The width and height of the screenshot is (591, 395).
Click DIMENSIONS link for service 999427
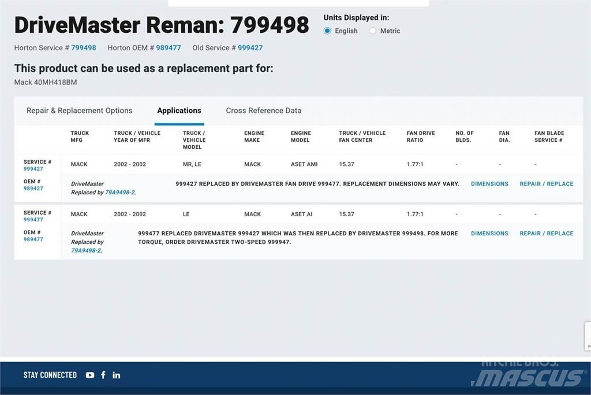[489, 184]
